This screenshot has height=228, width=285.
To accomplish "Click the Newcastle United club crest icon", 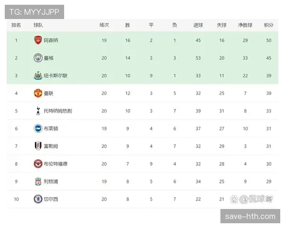I will click(38, 76).
